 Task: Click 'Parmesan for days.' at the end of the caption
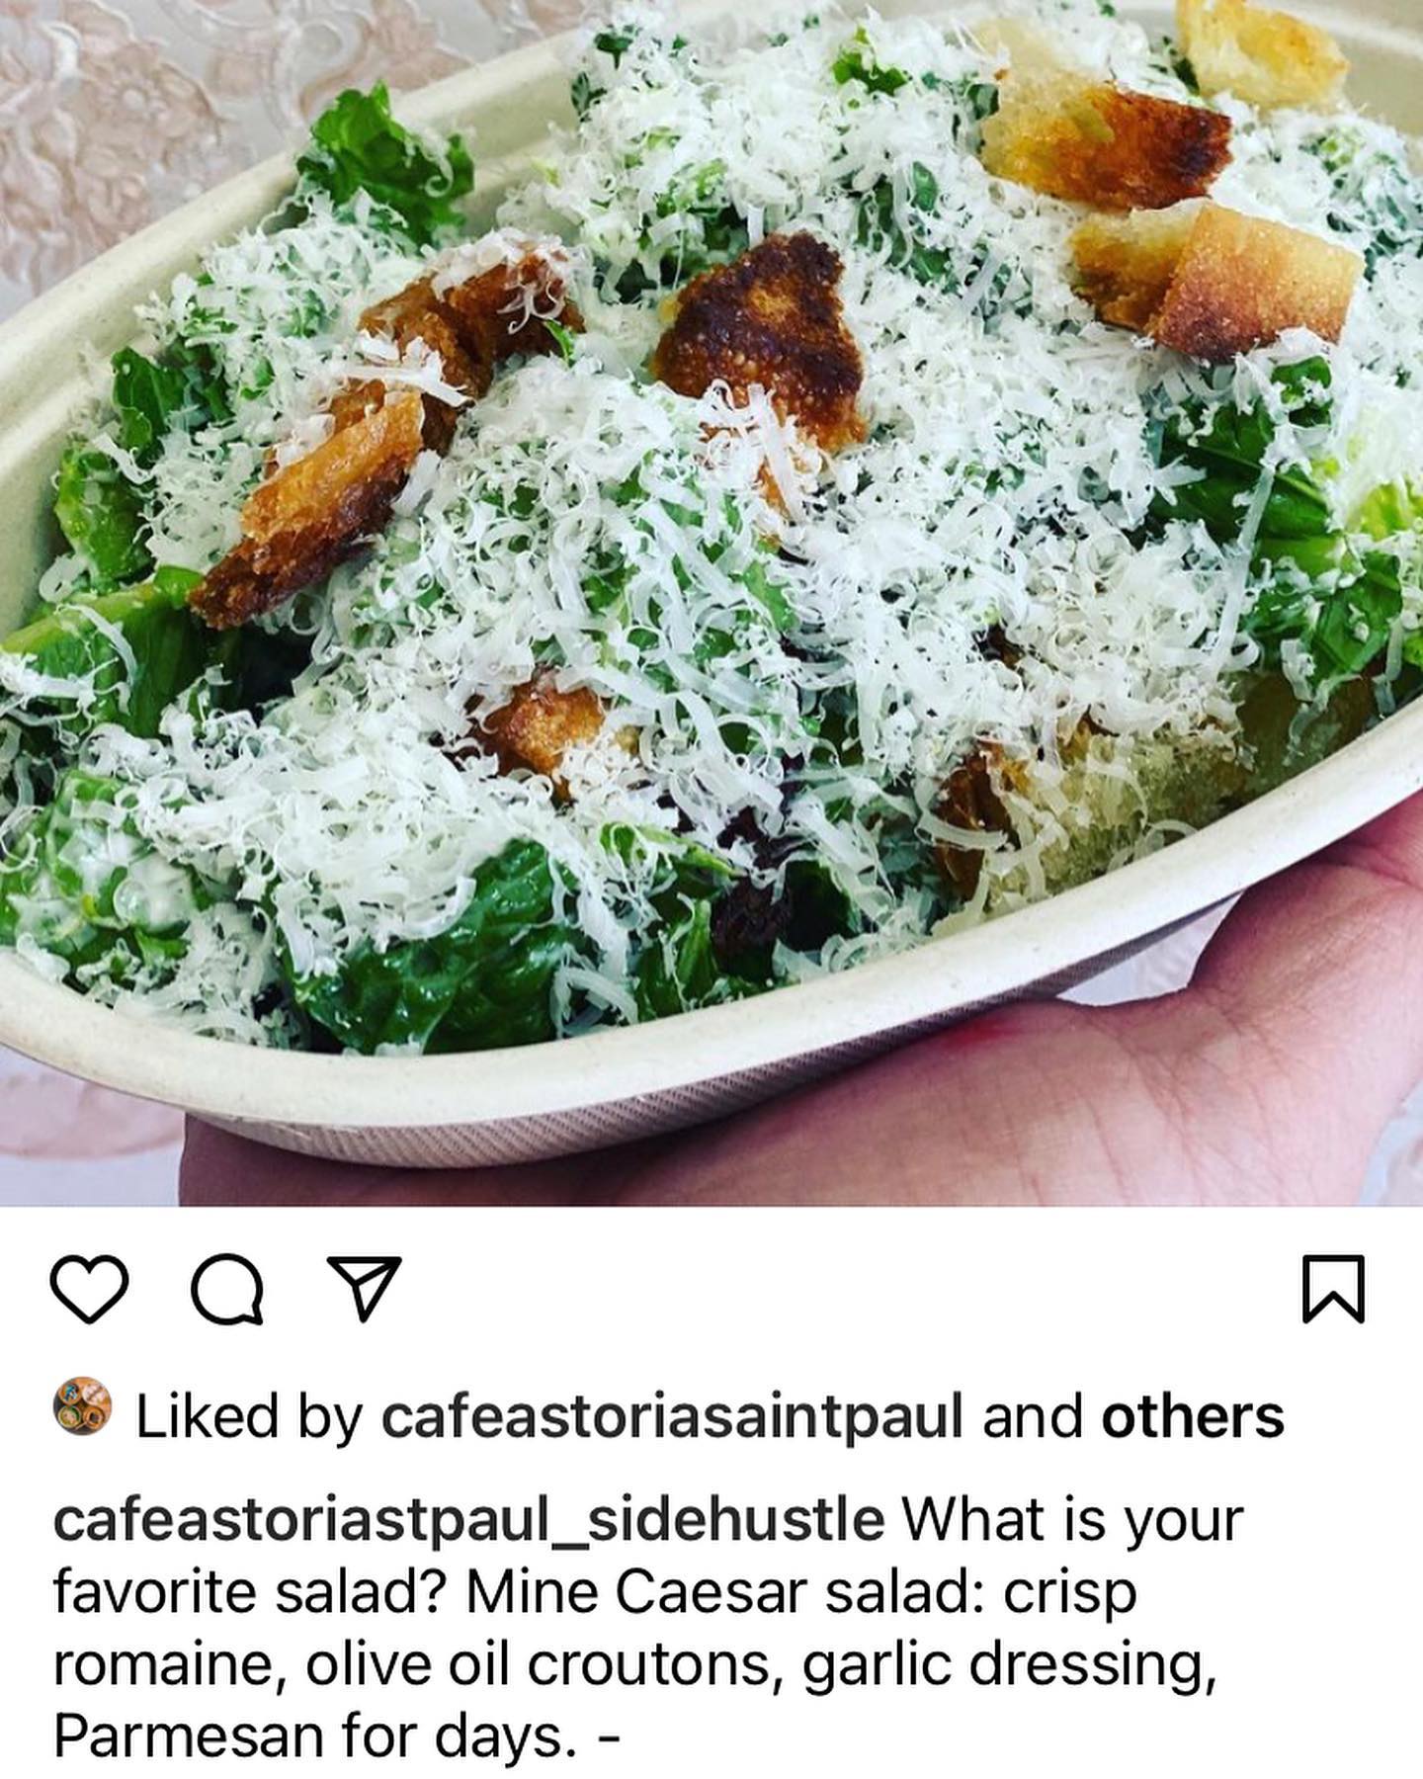point(314,1735)
